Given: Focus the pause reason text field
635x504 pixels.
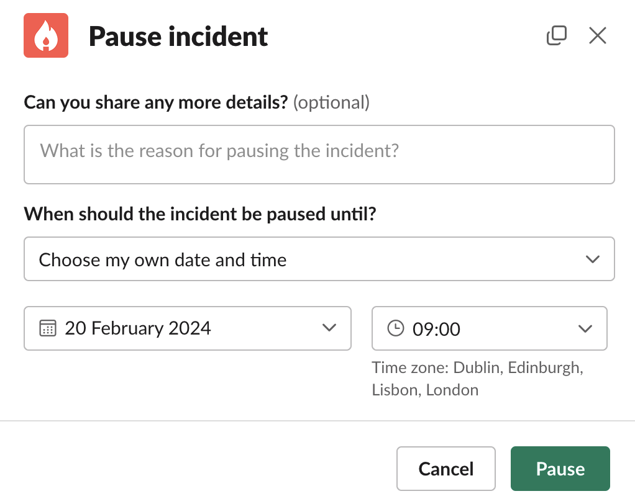Looking at the screenshot, I should (x=319, y=155).
